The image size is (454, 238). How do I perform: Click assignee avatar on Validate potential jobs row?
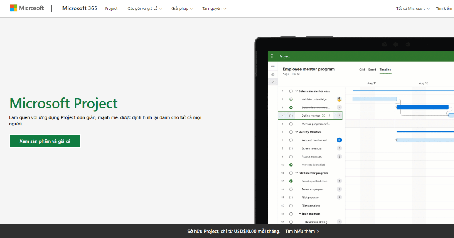point(339,99)
